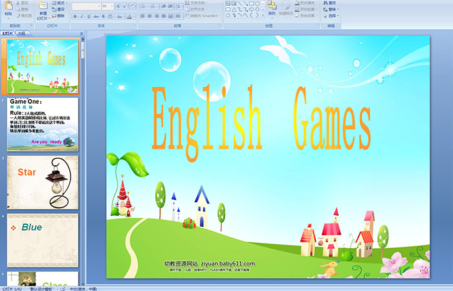Open the slide Layout dropdown
453x291 pixels.
[x=60, y=3]
